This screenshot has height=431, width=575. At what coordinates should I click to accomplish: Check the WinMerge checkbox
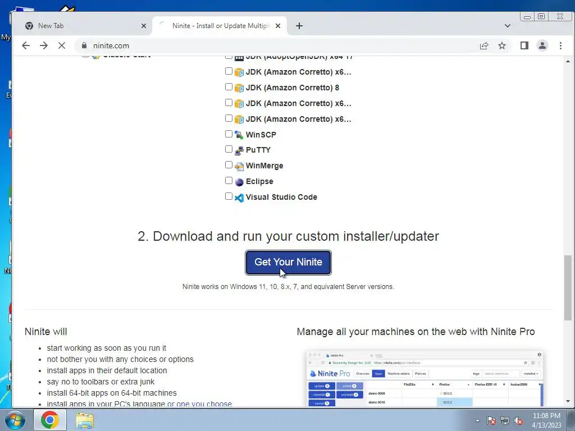tap(229, 166)
